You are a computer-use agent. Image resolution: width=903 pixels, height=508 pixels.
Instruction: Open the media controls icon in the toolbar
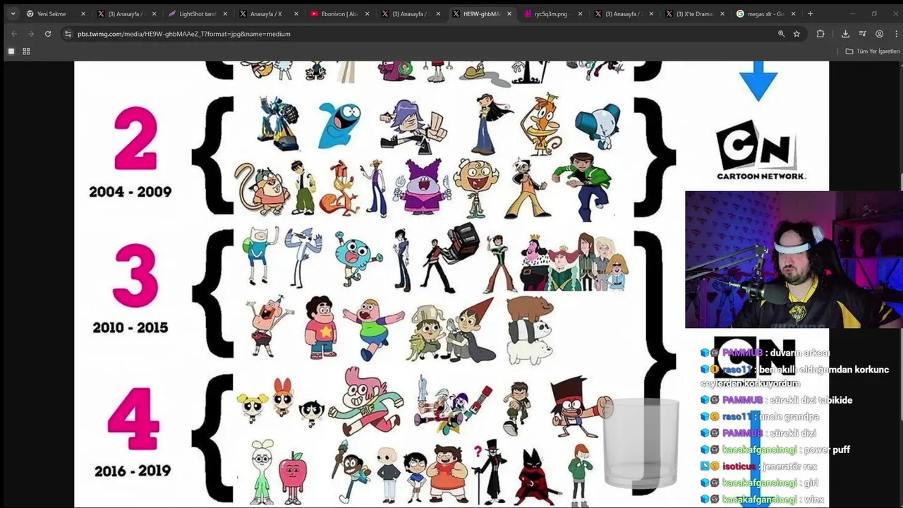pyautogui.click(x=862, y=34)
